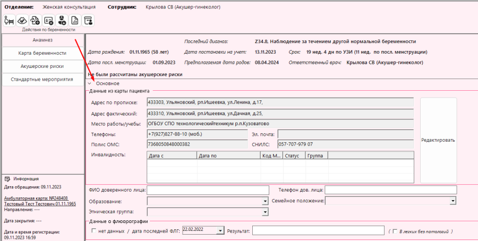Open the Стандартные мероприятия tab
478x241 pixels.
click(42, 79)
